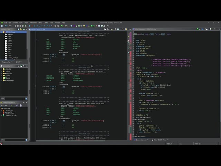Click the Program Tree vertical scrollbar
221x166 pixels.
[27, 41]
